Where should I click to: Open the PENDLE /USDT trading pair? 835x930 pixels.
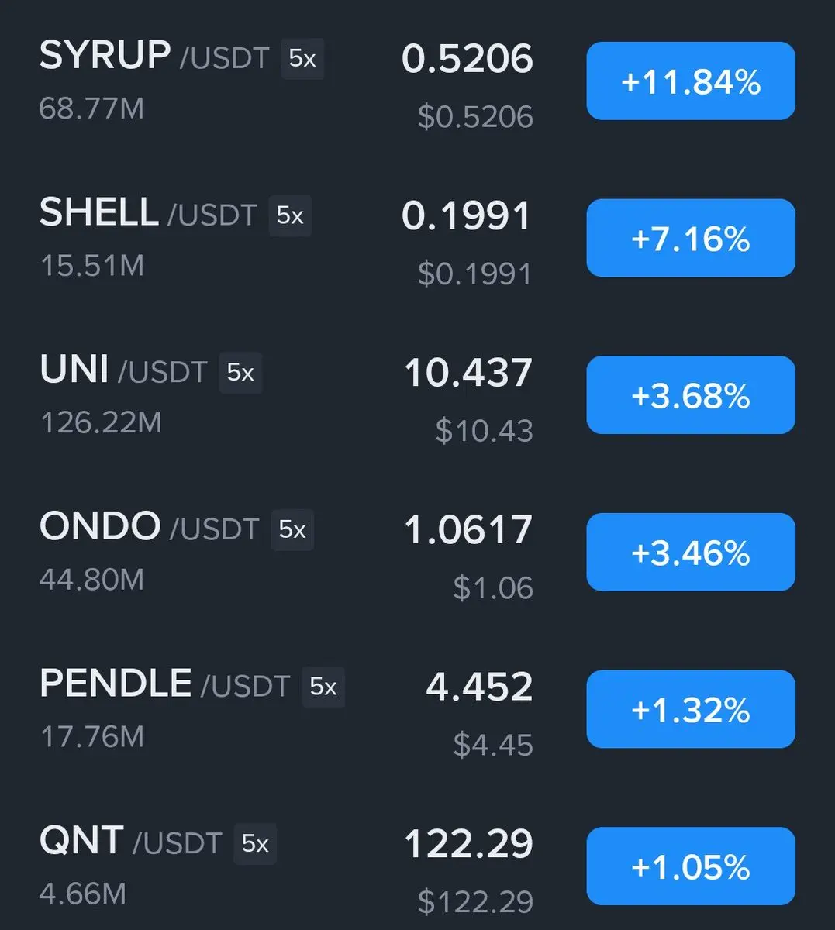(164, 684)
